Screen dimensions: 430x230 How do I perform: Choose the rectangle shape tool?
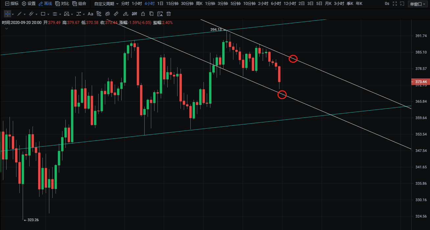43,14
